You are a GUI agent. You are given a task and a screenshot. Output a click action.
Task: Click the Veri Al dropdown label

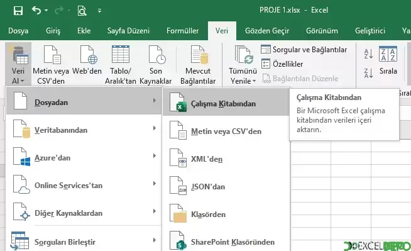coord(18,76)
